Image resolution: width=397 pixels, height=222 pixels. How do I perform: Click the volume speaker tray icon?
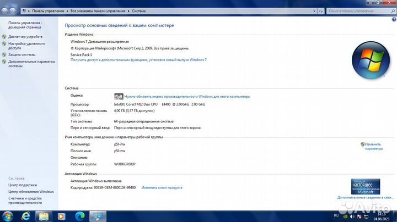pos(352,217)
